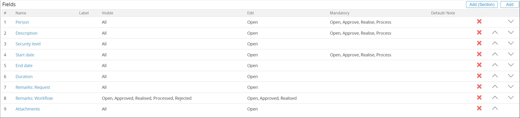Screen dimensions: 520x118
Task: Move Security level field down
Action: coord(511,43)
